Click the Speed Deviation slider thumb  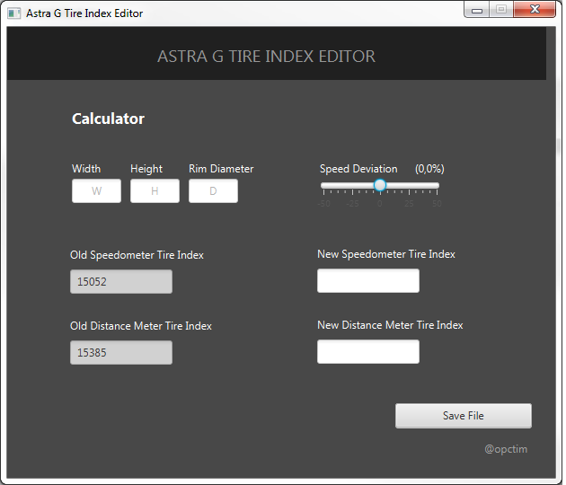coord(380,185)
